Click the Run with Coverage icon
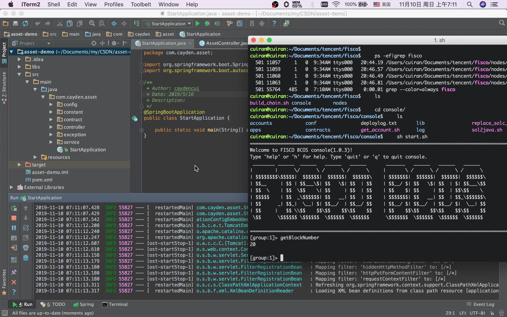The height and width of the screenshot is (317, 507). point(217,24)
